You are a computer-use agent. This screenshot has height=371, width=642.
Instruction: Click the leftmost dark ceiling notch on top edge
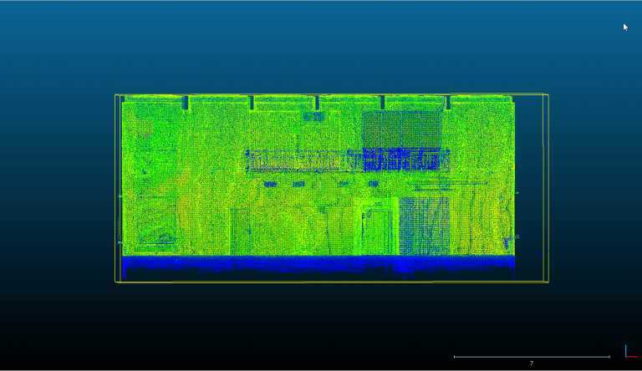pyautogui.click(x=186, y=104)
